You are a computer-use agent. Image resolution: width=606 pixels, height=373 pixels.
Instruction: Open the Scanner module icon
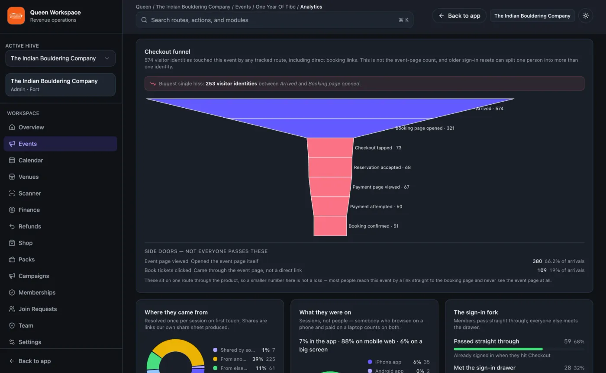(x=12, y=193)
